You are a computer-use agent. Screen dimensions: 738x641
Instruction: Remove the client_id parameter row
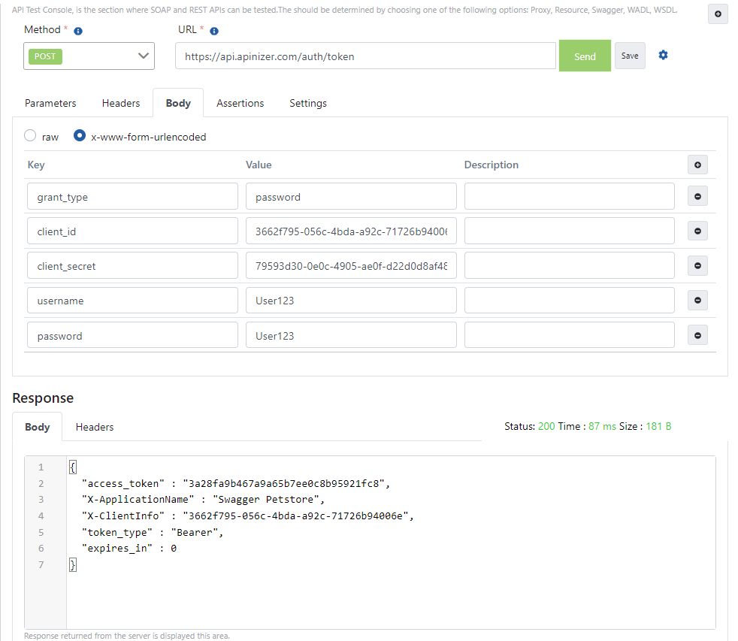coord(697,231)
